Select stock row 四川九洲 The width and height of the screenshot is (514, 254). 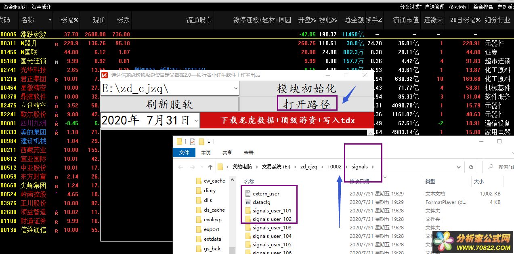[34, 123]
